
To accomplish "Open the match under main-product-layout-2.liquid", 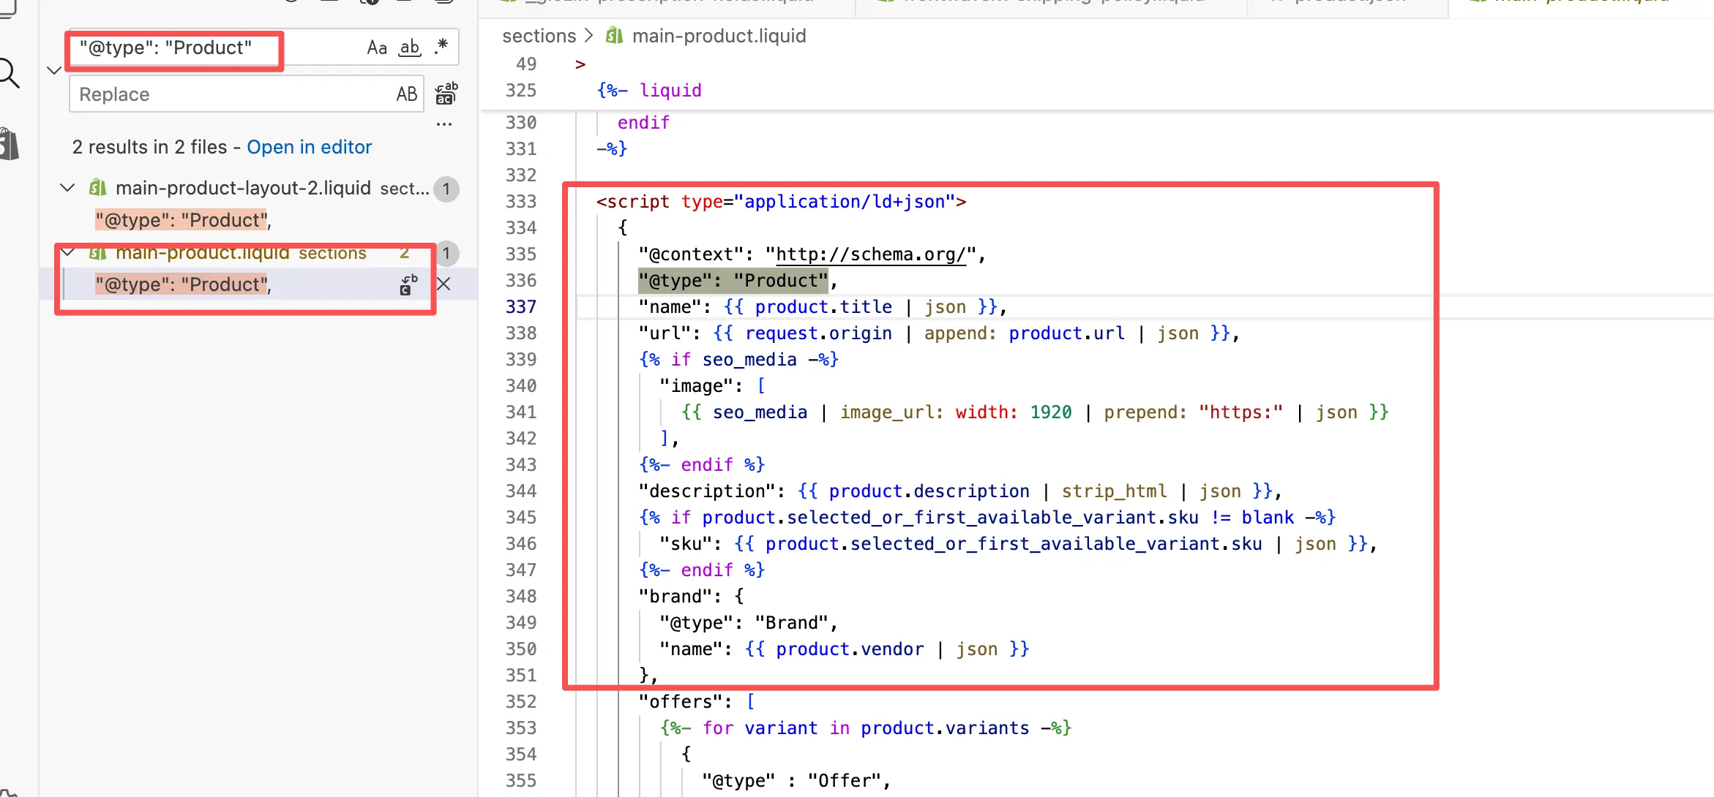I will tap(183, 220).
